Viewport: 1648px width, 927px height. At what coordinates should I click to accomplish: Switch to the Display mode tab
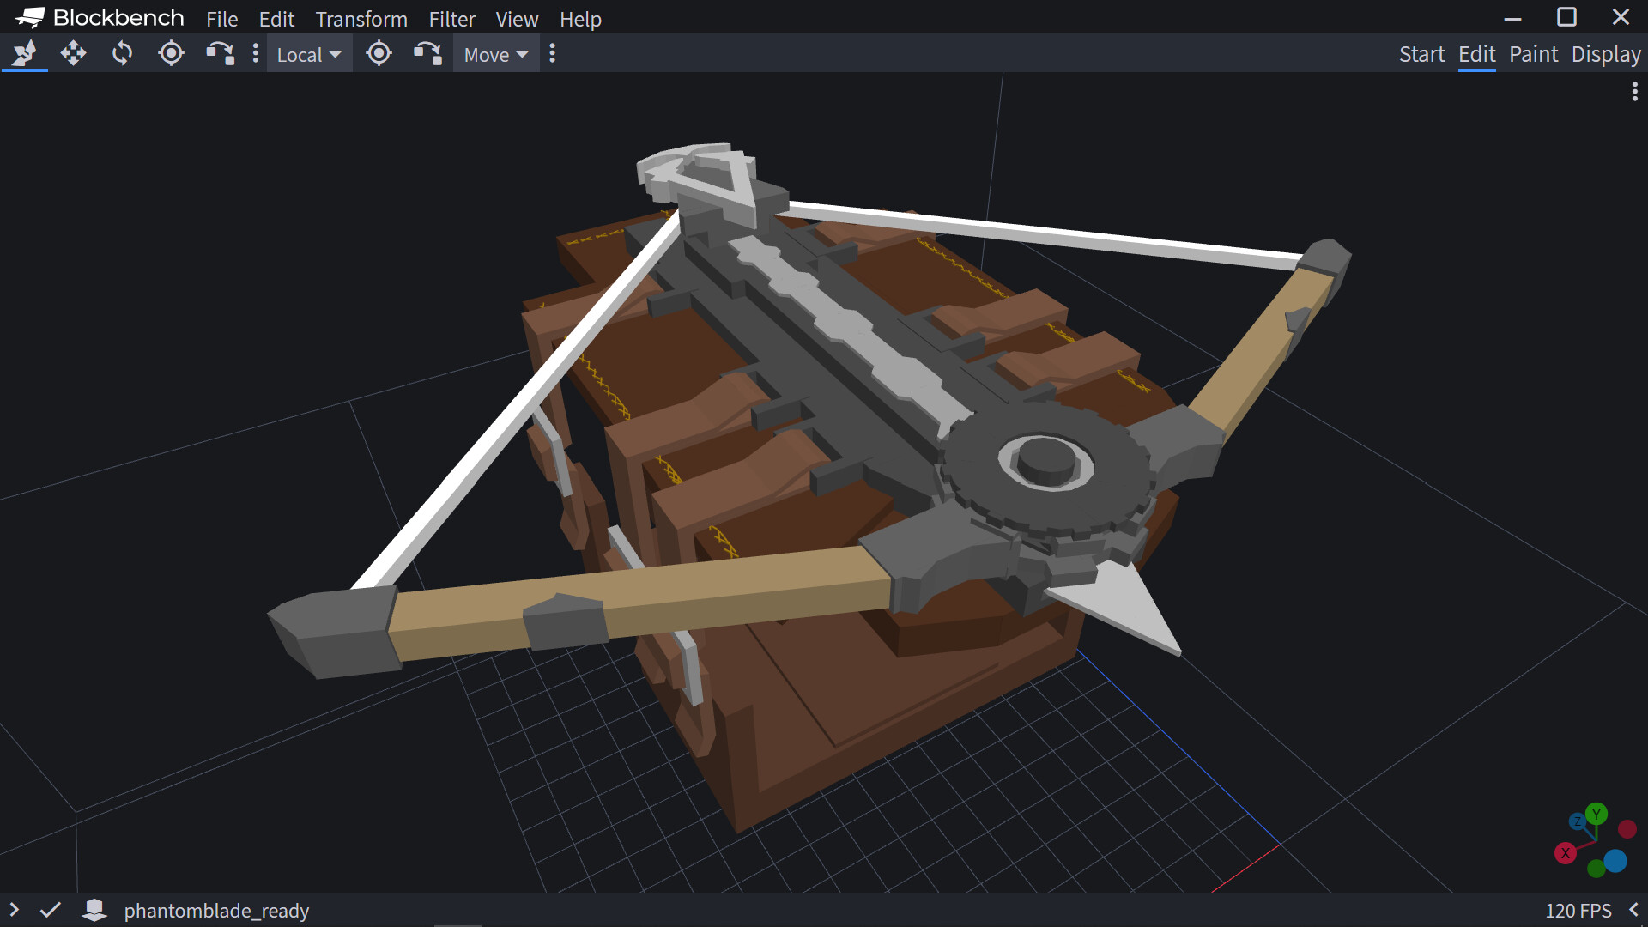point(1606,54)
